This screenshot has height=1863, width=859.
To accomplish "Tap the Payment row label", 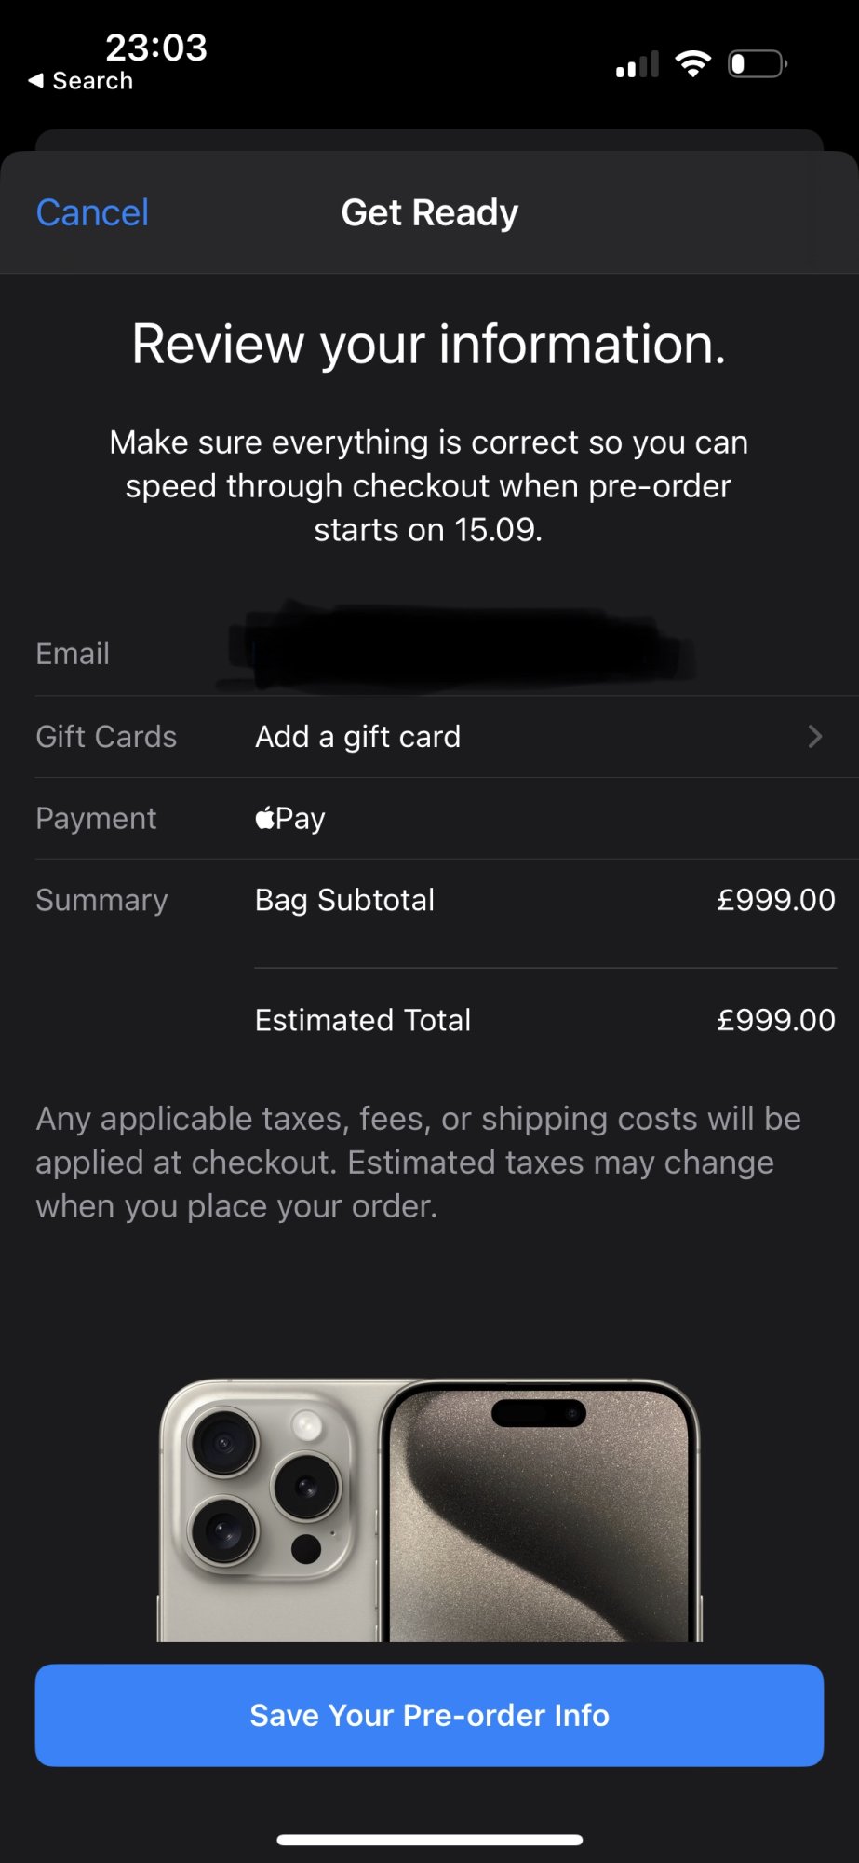I will coord(96,818).
